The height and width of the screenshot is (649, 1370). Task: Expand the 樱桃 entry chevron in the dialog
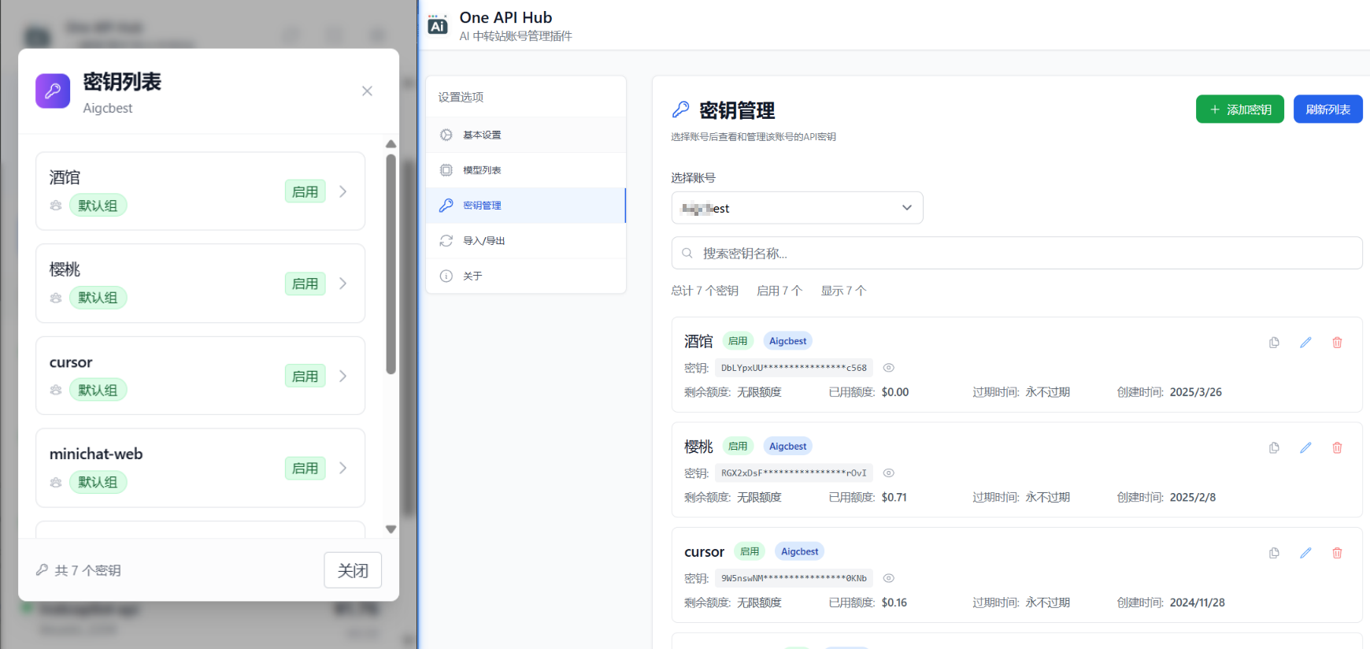point(342,284)
